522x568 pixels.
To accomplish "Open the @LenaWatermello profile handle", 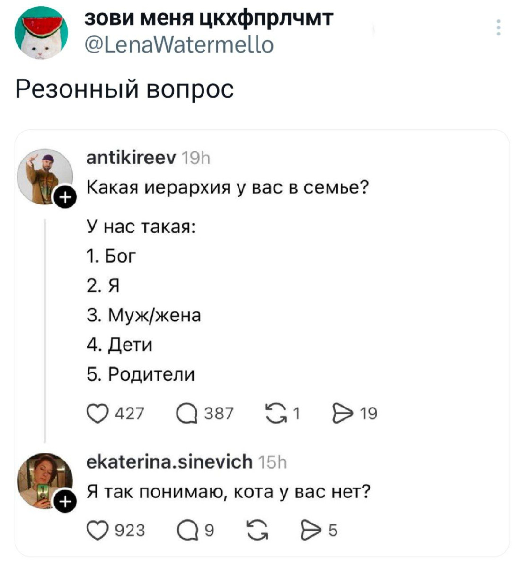I will 178,45.
